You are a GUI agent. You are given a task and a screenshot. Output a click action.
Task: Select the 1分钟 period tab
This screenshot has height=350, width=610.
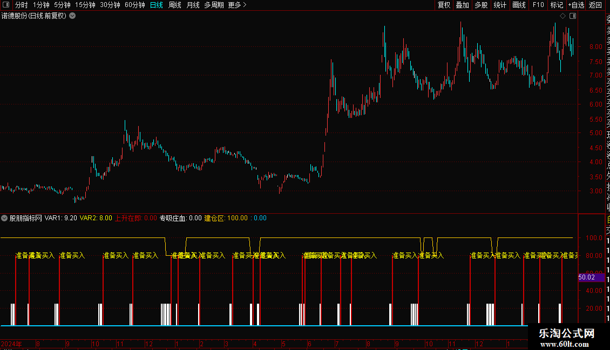[41, 5]
